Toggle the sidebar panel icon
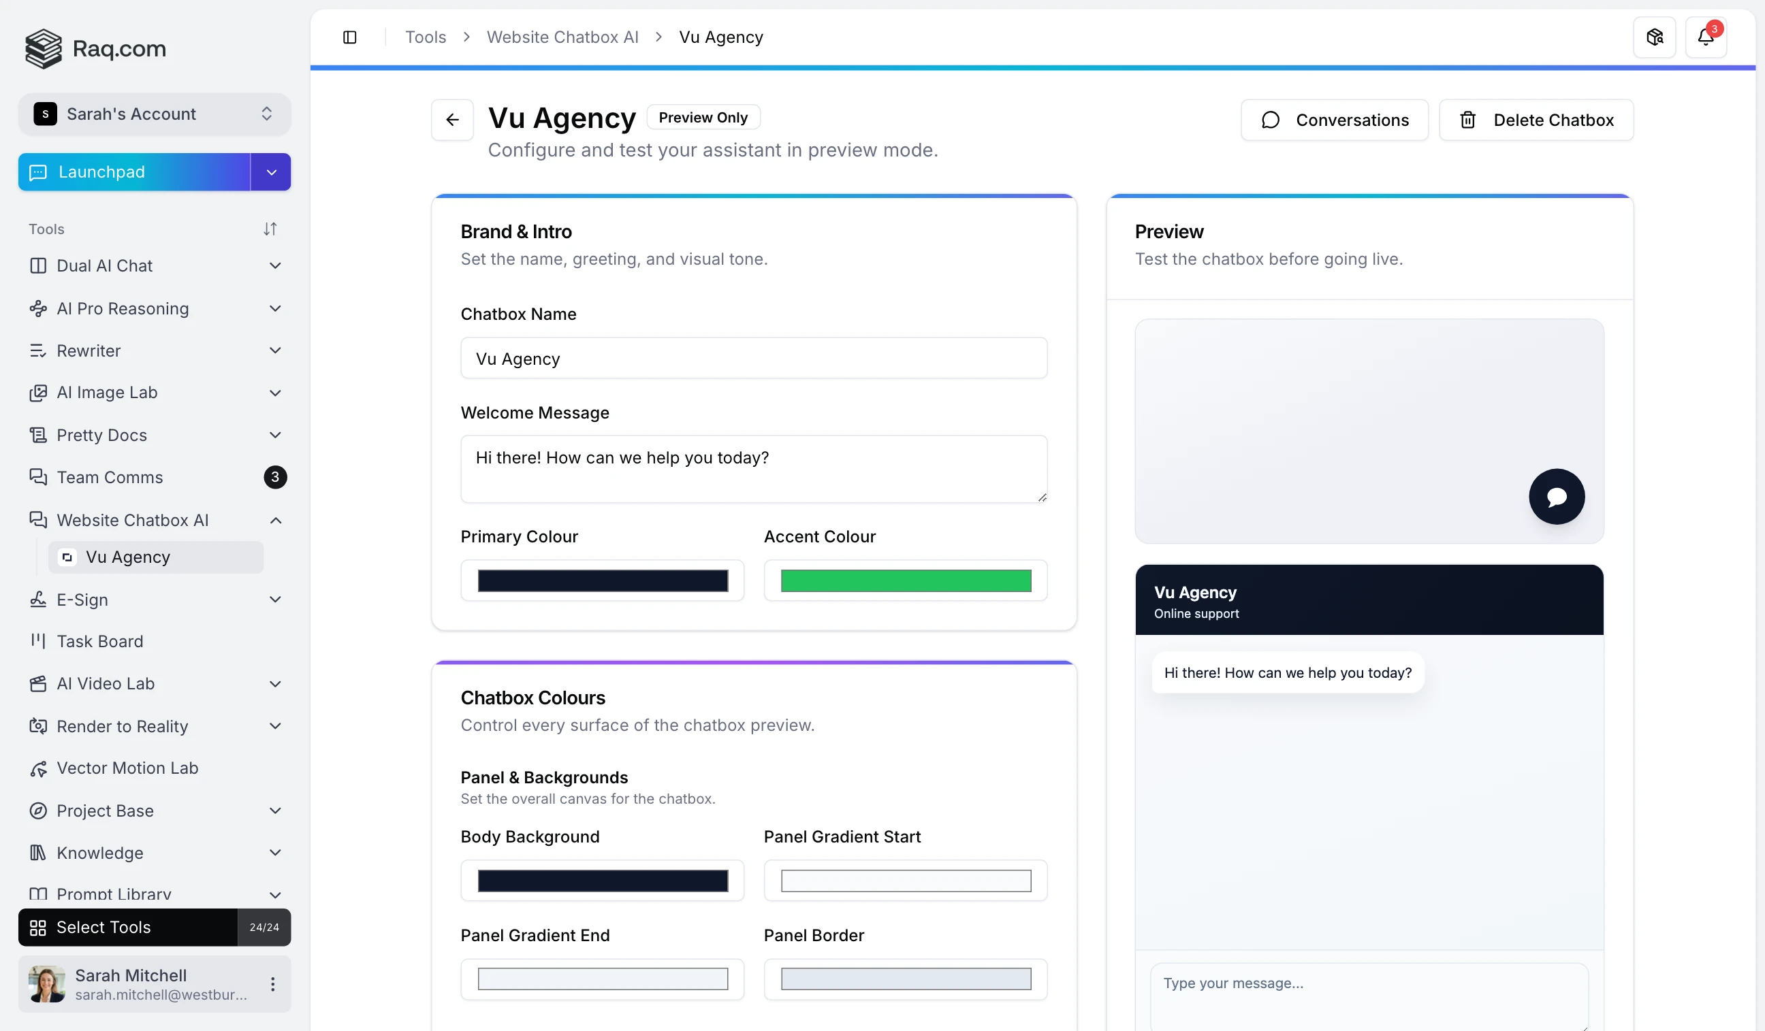1765x1031 pixels. pos(349,37)
